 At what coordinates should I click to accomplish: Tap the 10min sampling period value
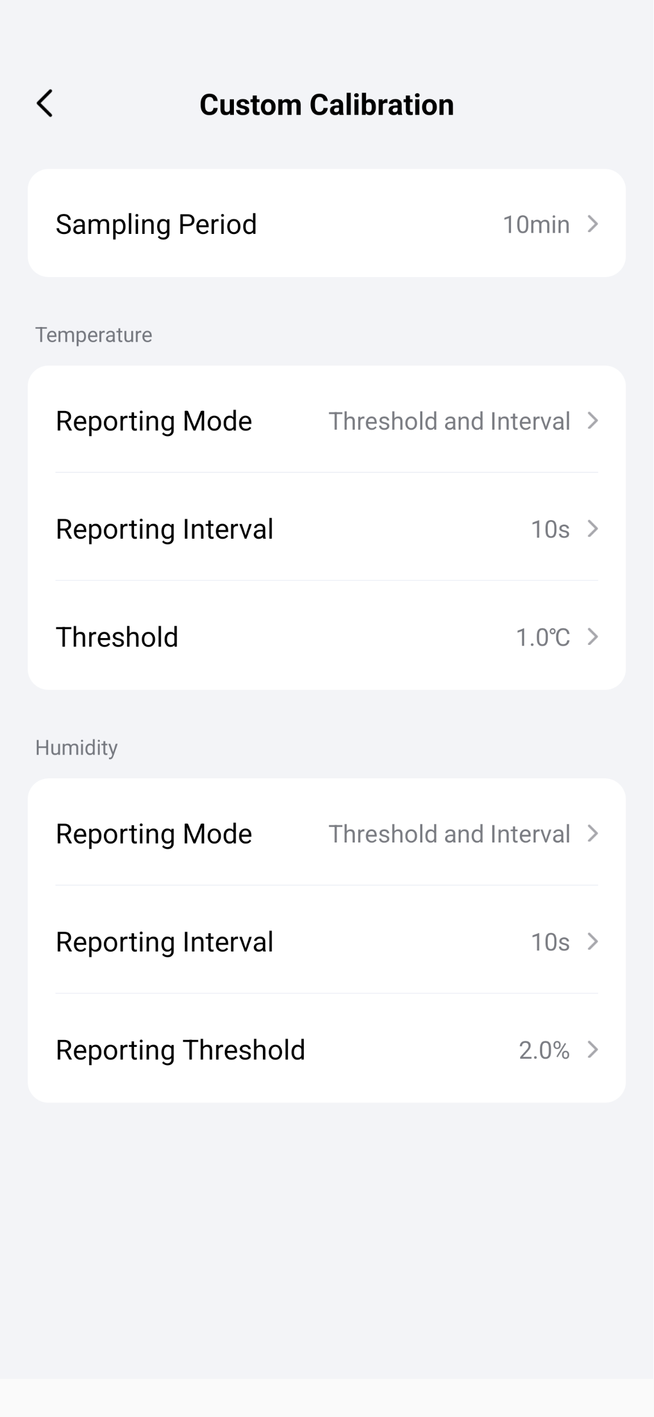click(536, 225)
